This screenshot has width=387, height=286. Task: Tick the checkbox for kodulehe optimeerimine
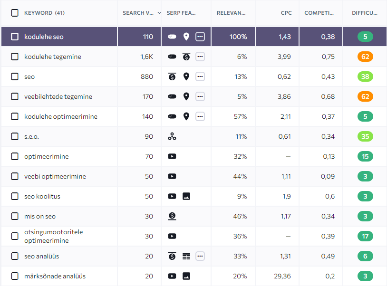[x=15, y=116]
